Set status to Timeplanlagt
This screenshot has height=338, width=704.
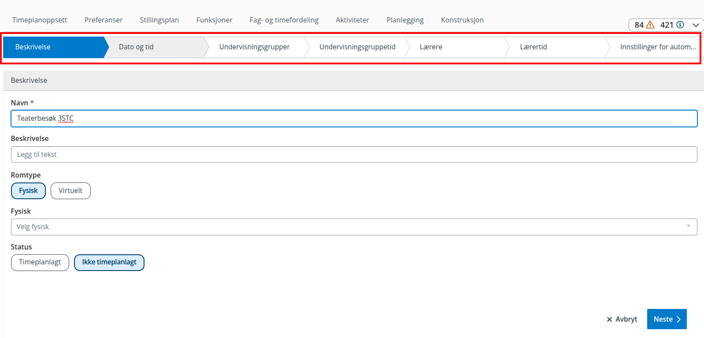pos(40,262)
